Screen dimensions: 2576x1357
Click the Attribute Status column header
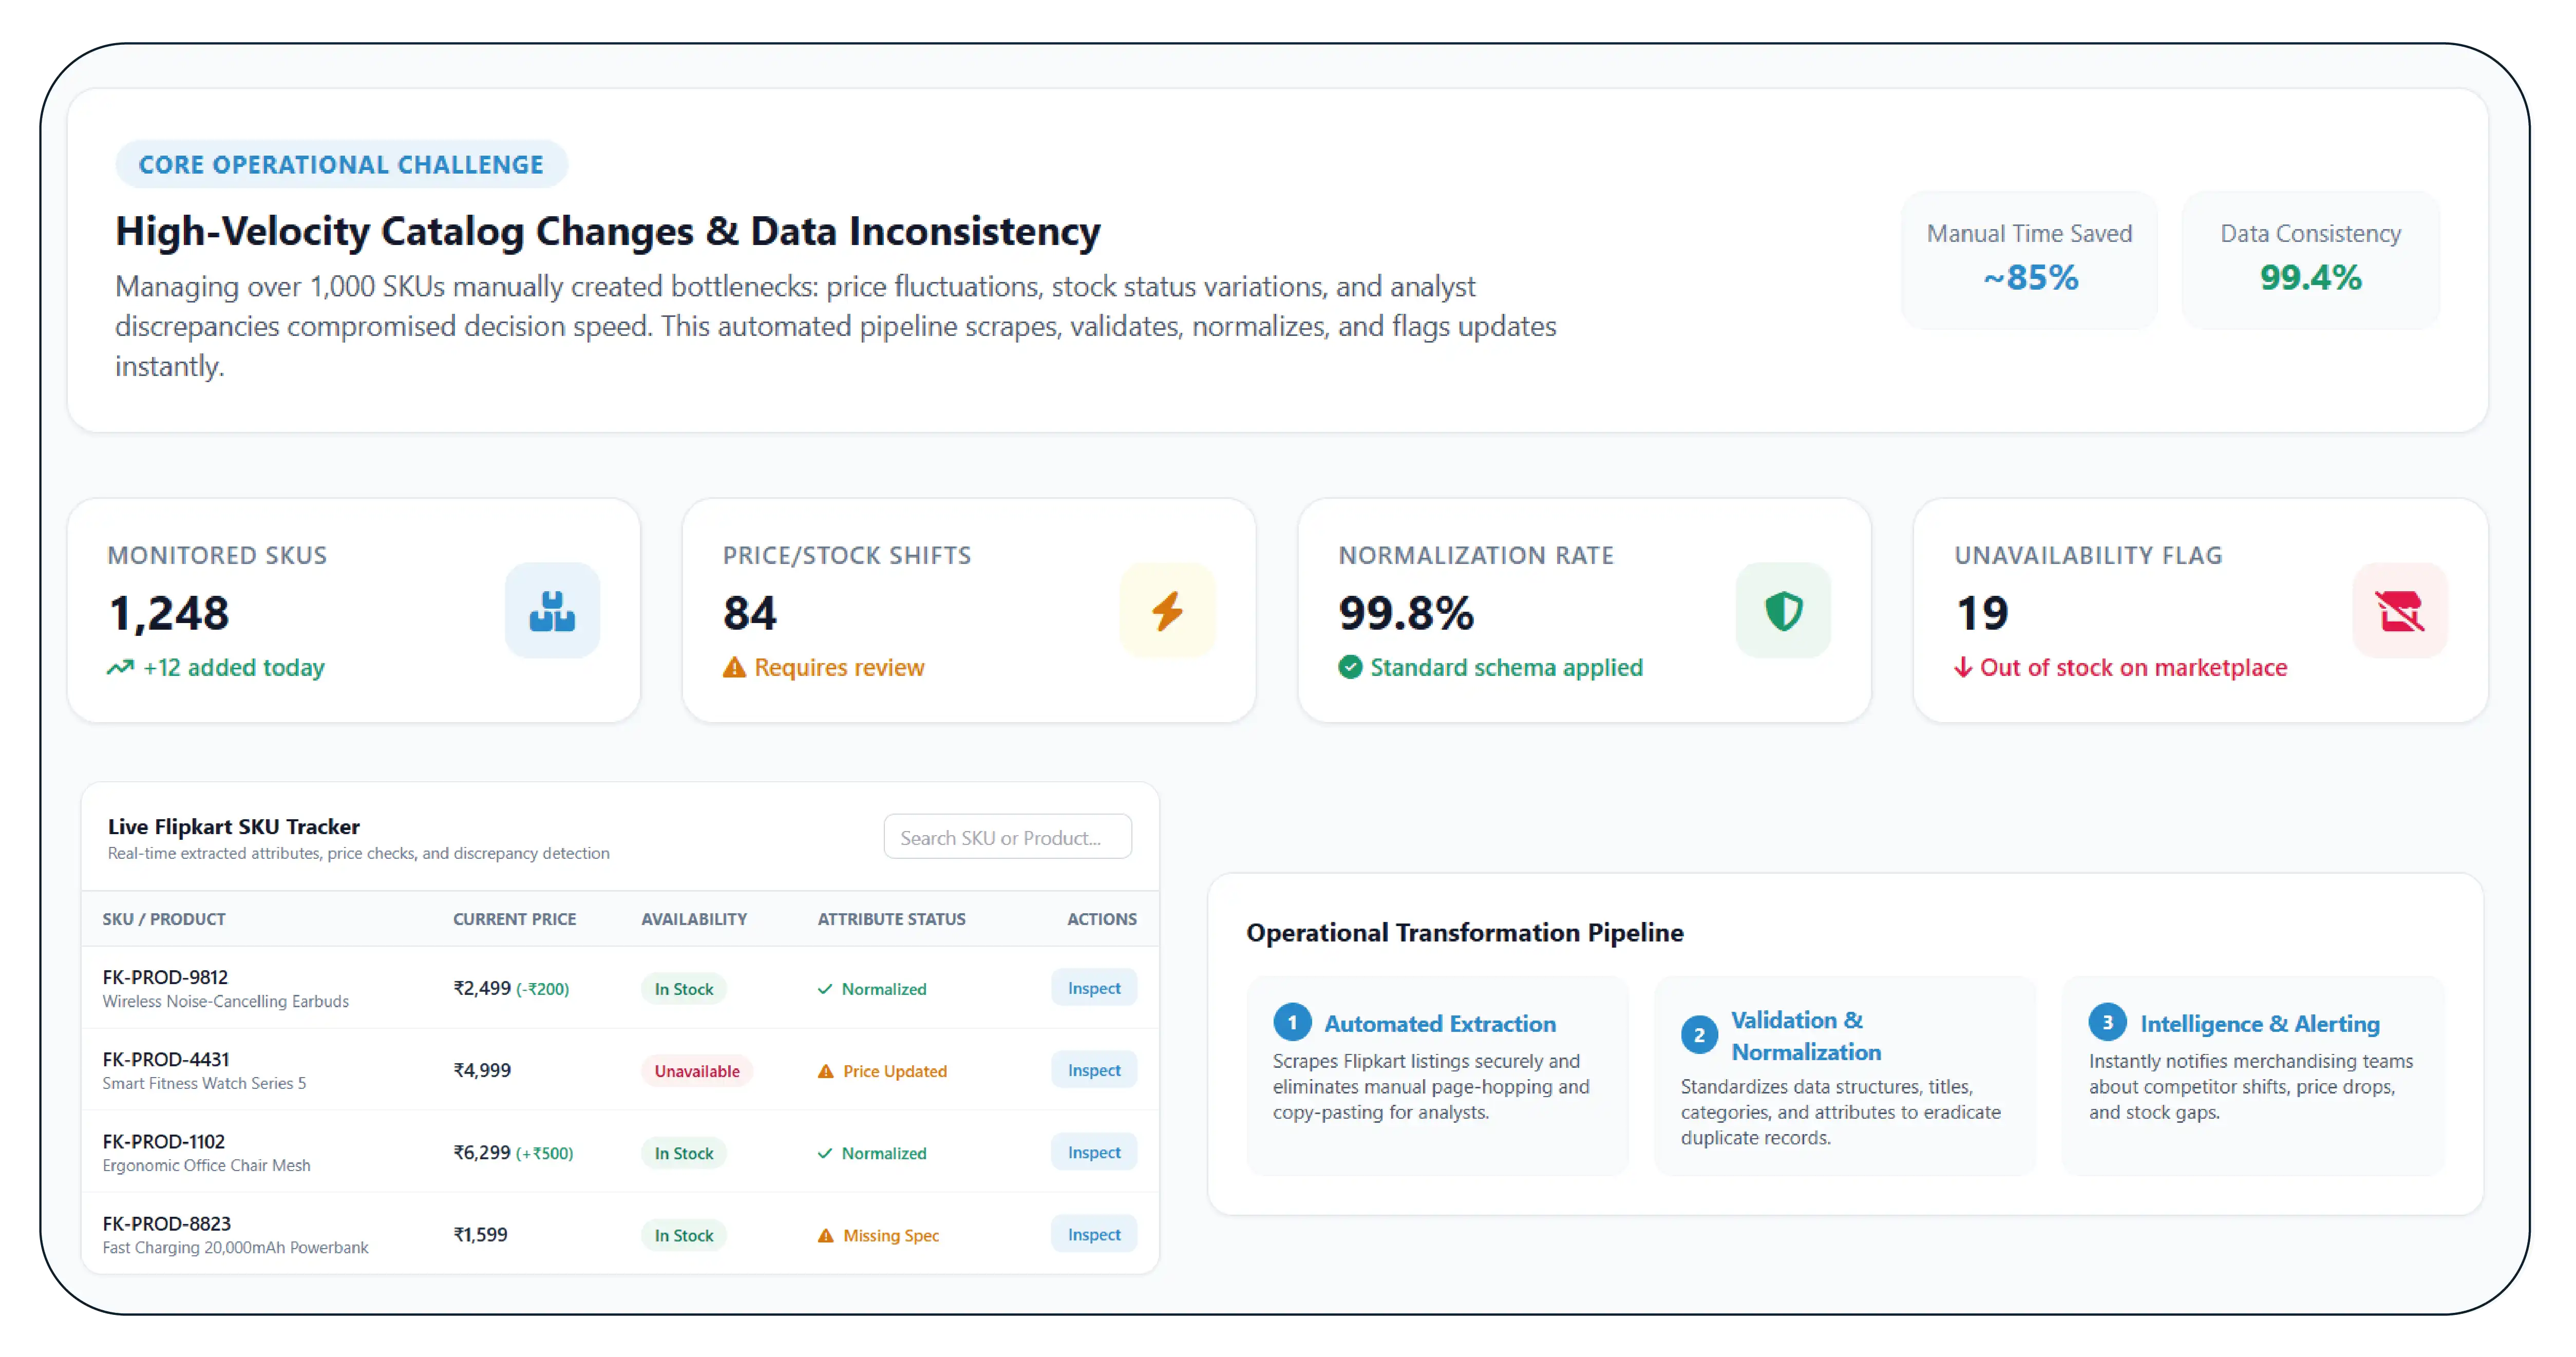pos(892,919)
